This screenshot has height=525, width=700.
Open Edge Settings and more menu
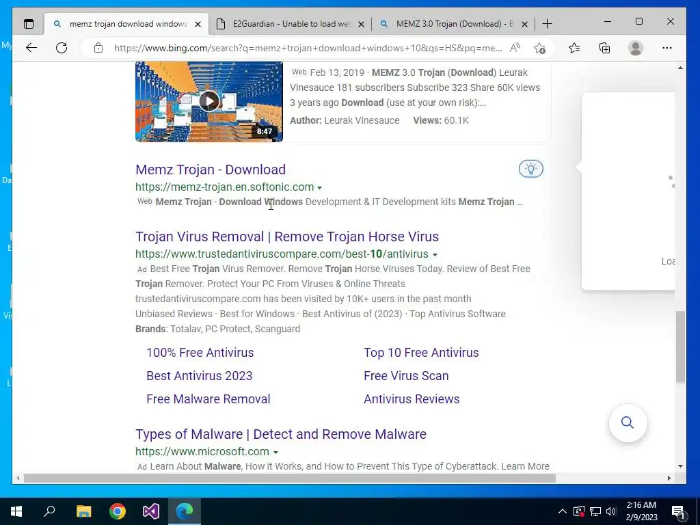click(x=667, y=48)
